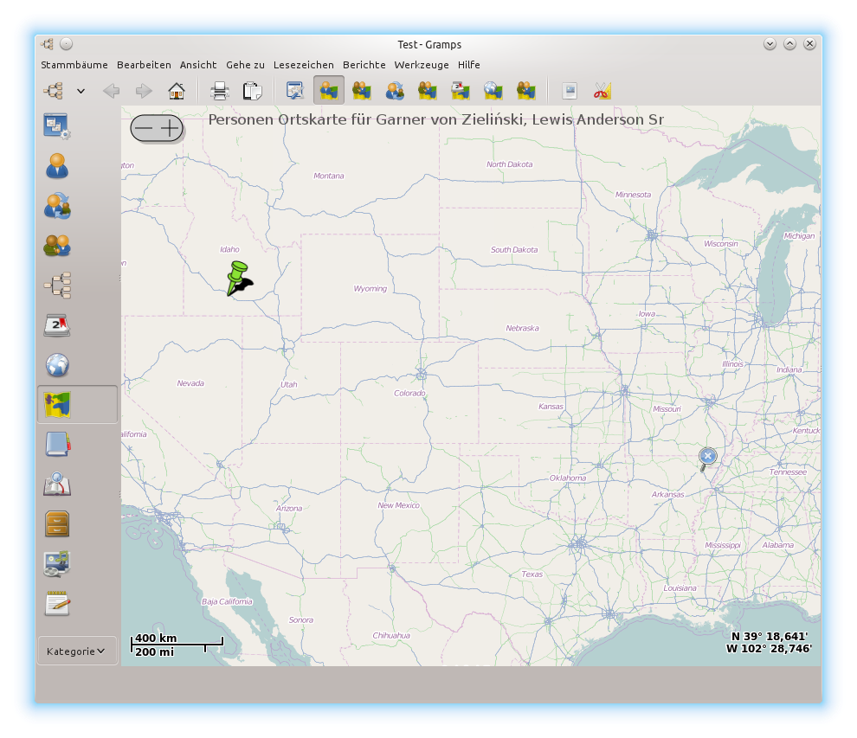This screenshot has width=857, height=738.
Task: Select the active person geography view icon
Action: pos(328,91)
